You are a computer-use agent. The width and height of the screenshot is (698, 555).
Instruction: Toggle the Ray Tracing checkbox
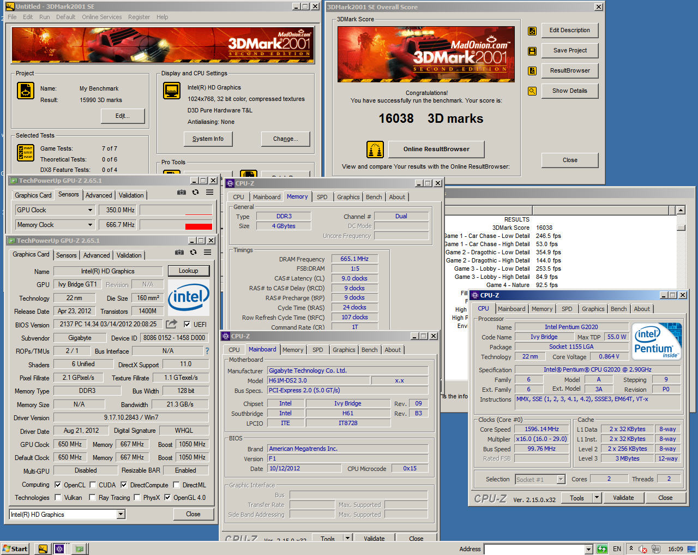pos(93,497)
